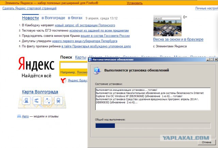Open news link about ЕГЭ заданий
Image resolution: width=218 pixels, height=148 pixels.
(99, 31)
